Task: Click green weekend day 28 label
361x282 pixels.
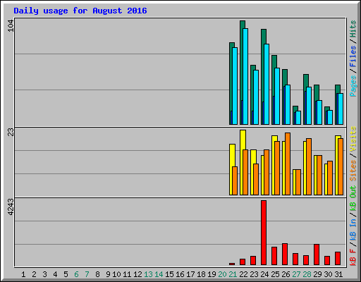Action: [x=307, y=274]
